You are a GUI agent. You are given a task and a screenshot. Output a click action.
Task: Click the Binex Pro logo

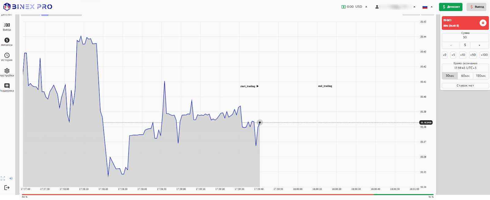28,6
